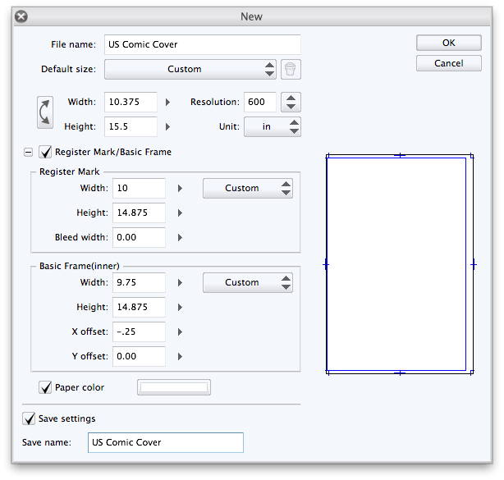Viewport: 504px width, 480px height.
Task: Expand arrow beside Basic Frame Height
Action: (180, 307)
